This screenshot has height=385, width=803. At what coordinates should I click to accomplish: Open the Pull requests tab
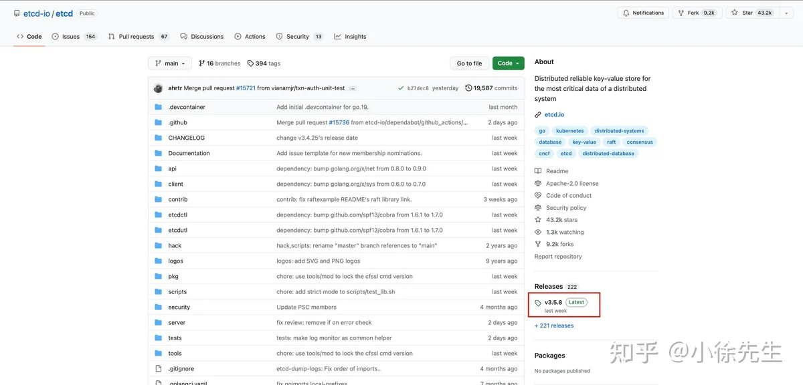(139, 37)
